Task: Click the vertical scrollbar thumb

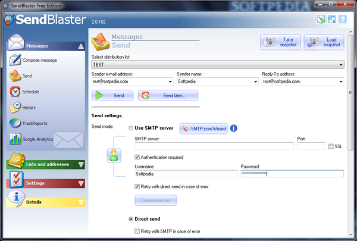Action: (x=350, y=92)
